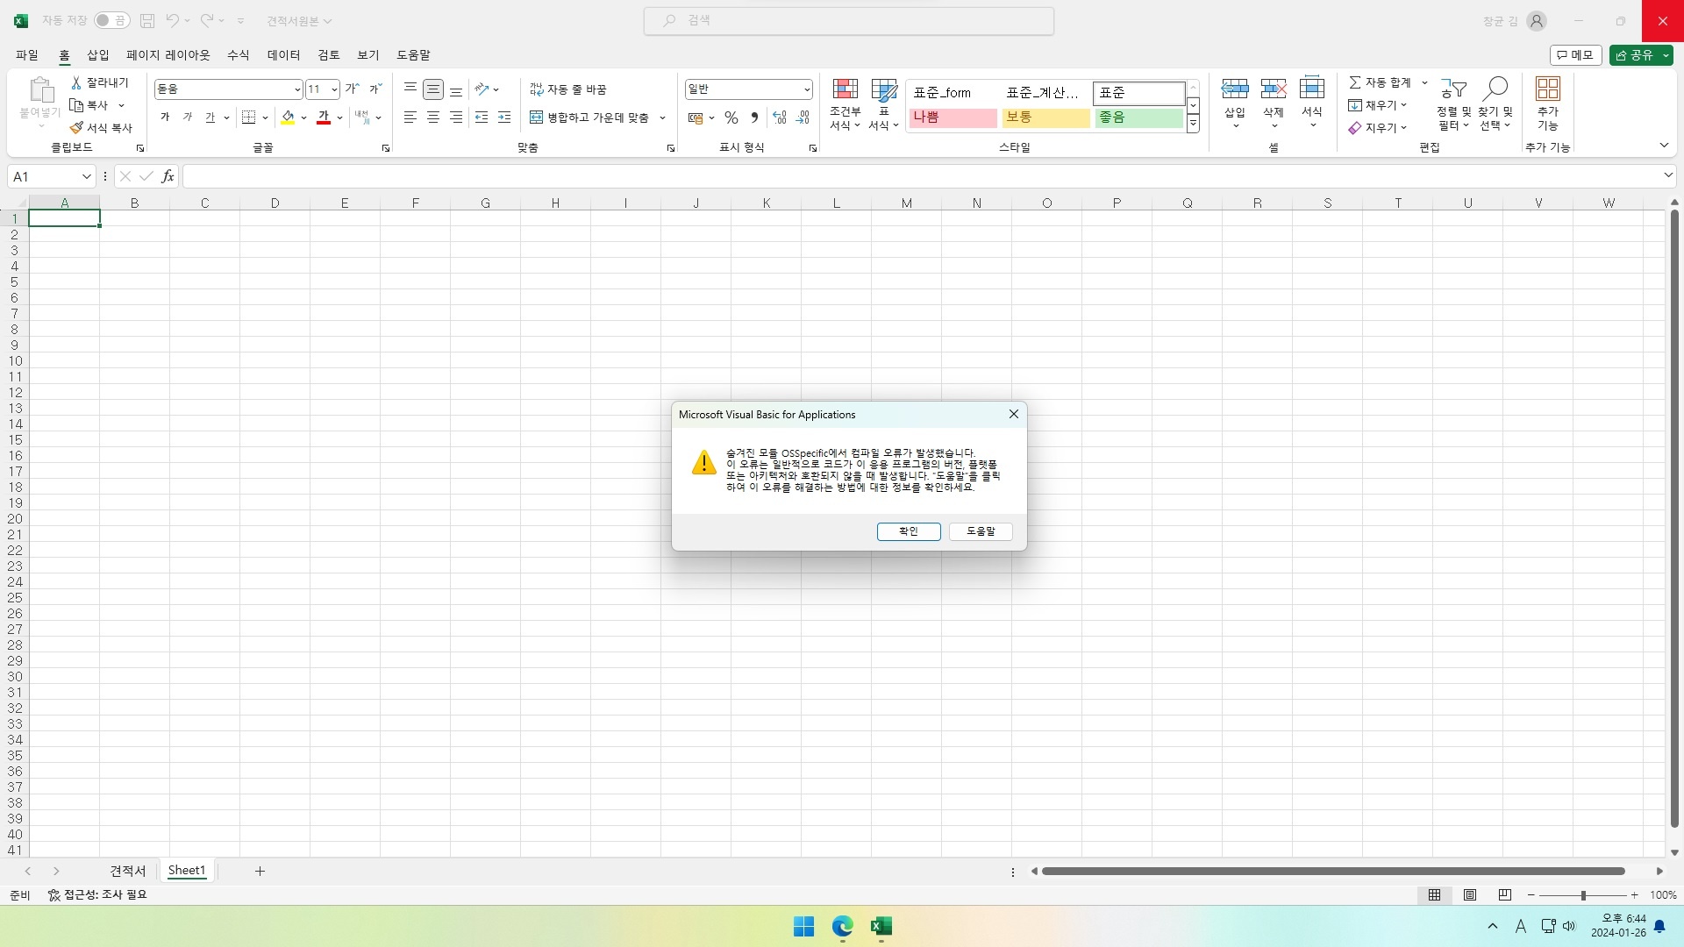The image size is (1684, 947).
Task: Apply comma style number format
Action: click(x=754, y=117)
